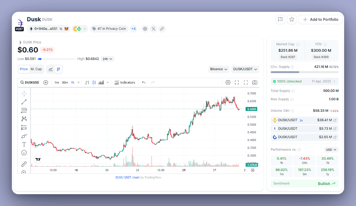
Task: Take a chart snapshot with camera icon
Action: click(x=255, y=82)
